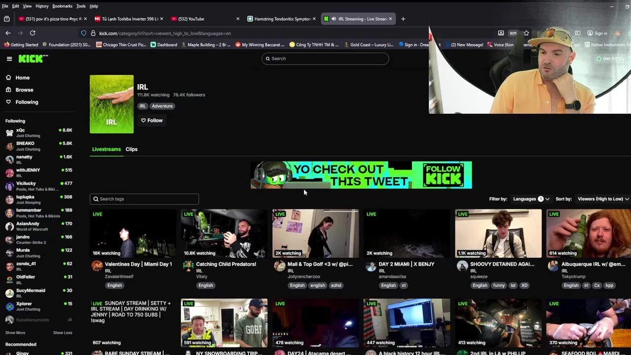
Task: Click SucyMermaid avatar in sidebar
Action: coord(9,293)
